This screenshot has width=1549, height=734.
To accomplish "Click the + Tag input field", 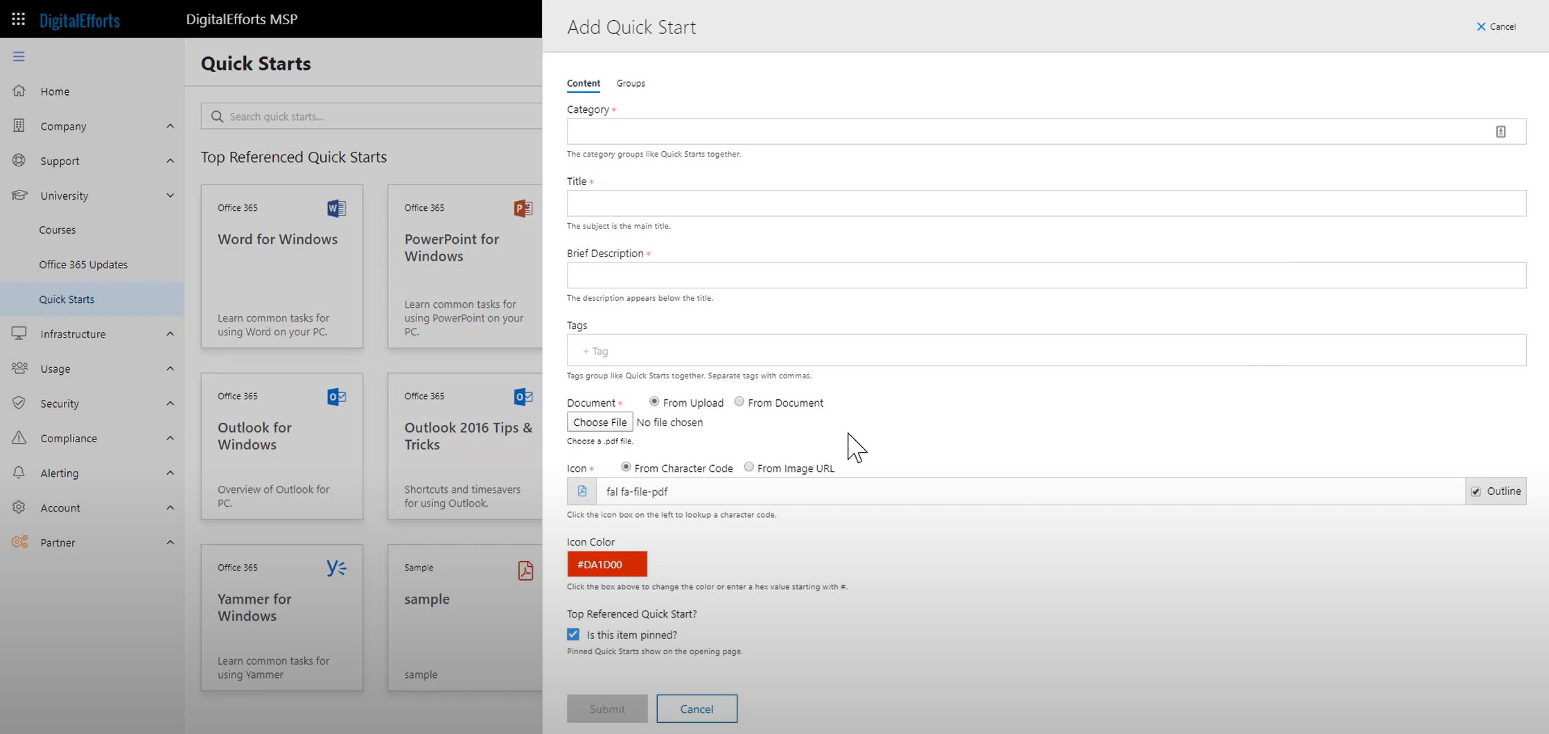I will (1047, 350).
